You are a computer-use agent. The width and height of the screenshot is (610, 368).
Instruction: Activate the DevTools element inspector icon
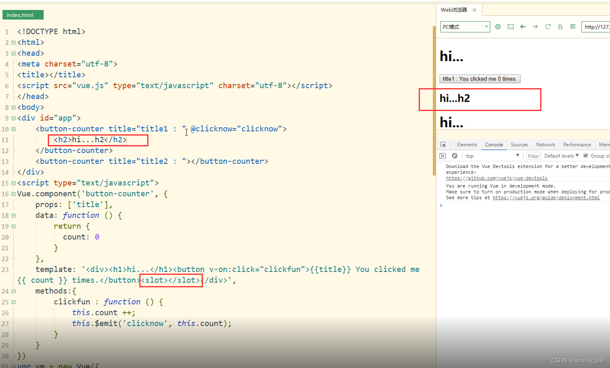(x=443, y=145)
